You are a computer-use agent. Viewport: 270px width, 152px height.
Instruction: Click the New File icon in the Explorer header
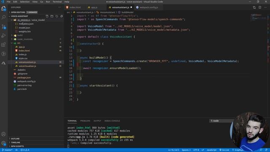47,16
